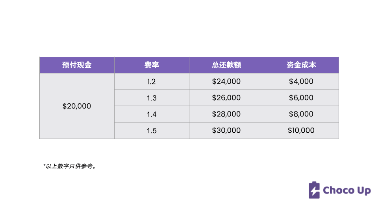378x212 pixels.
Task: Click the Choco Up battery logo icon
Action: coord(314,190)
